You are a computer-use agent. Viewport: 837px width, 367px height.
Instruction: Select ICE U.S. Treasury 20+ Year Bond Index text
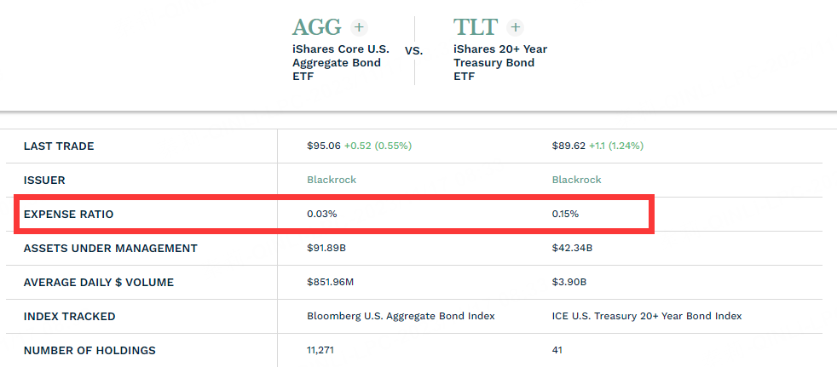[x=647, y=316]
